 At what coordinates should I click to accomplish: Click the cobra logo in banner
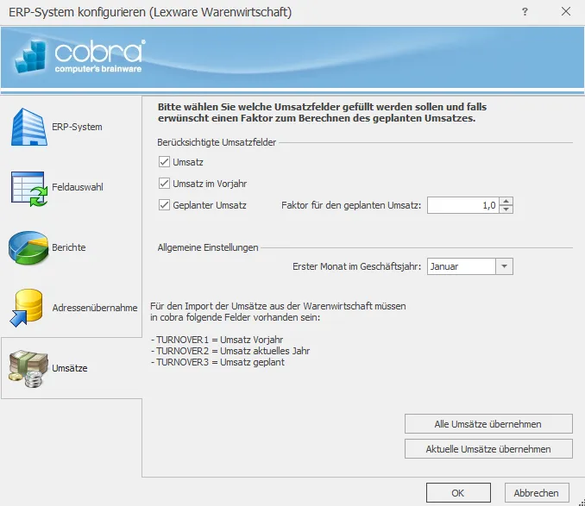click(79, 56)
